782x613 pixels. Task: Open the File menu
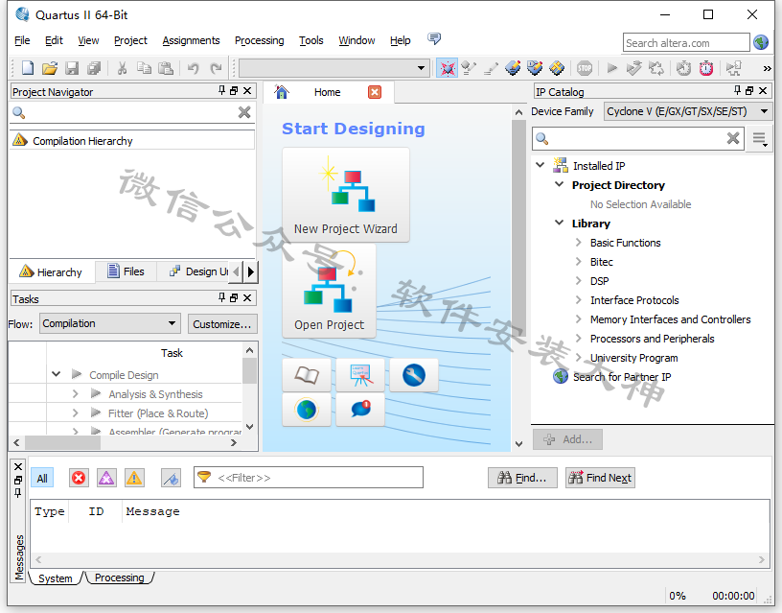[22, 40]
